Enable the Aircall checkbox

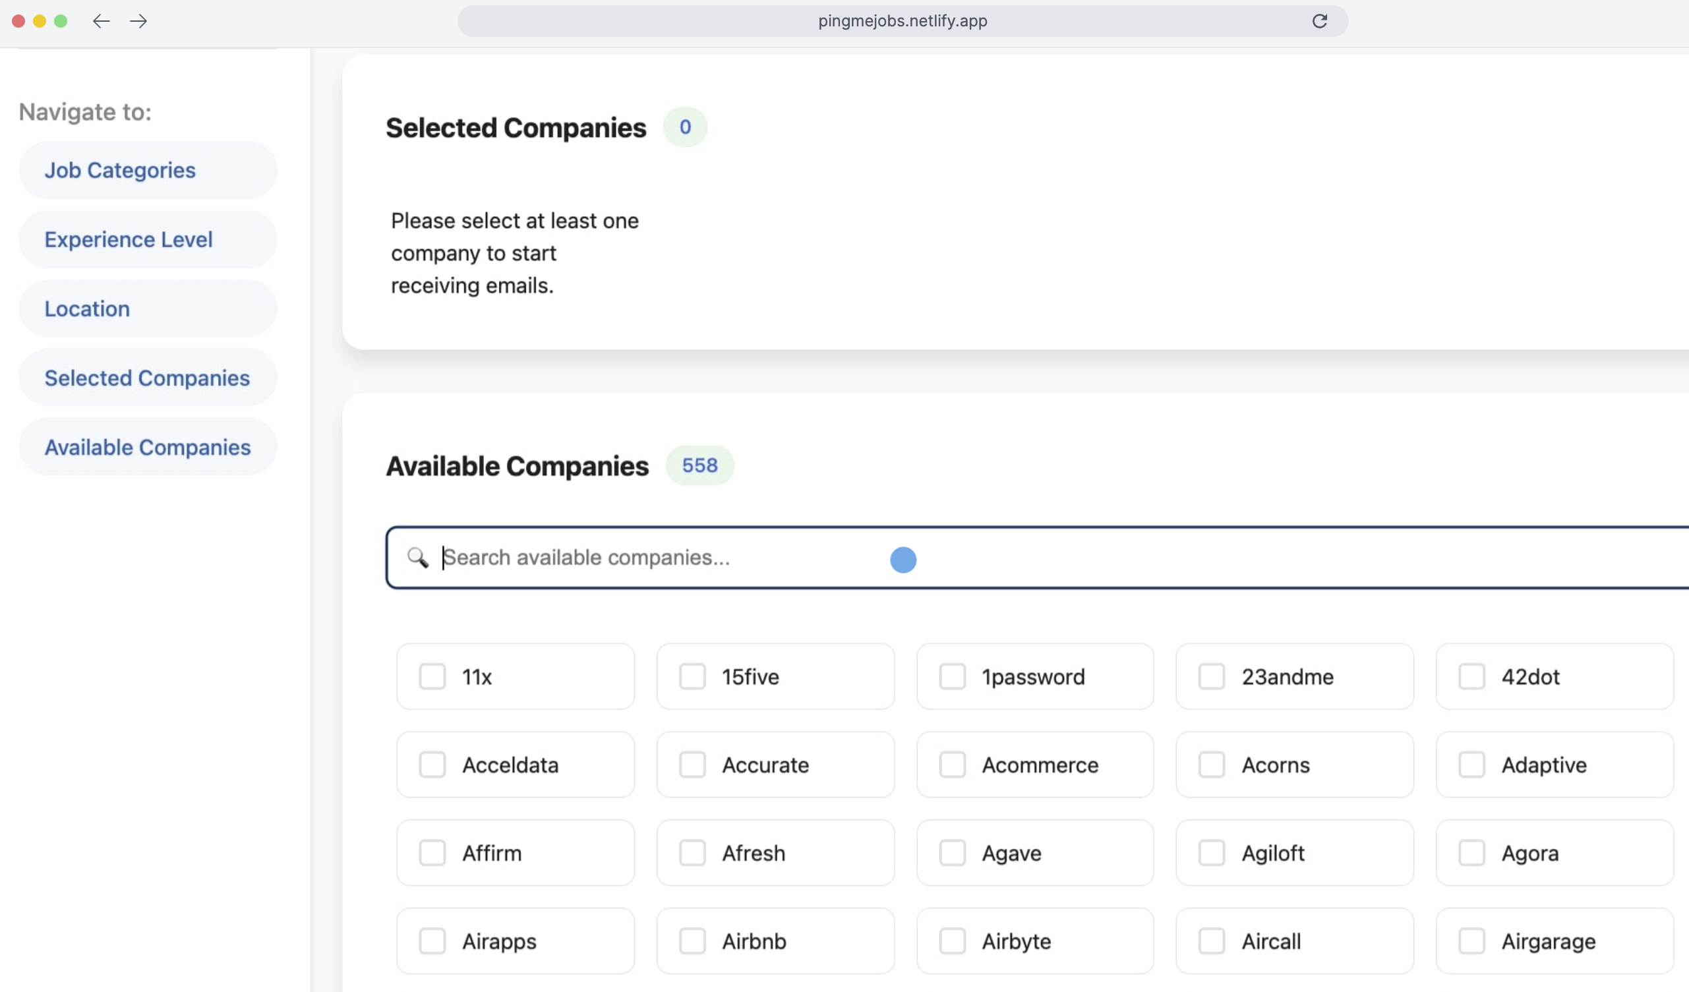coord(1212,941)
